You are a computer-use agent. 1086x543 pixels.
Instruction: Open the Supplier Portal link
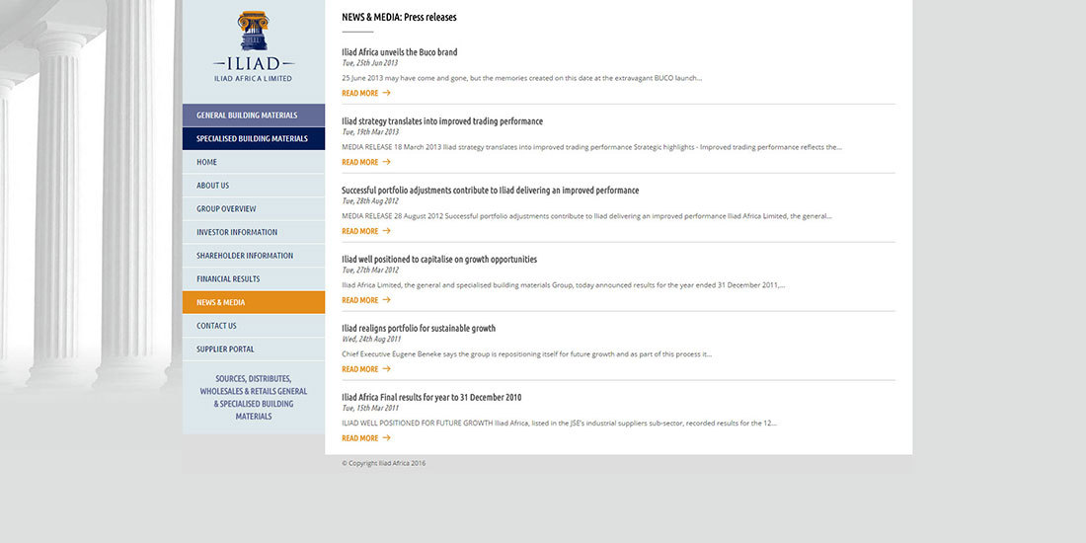click(x=225, y=349)
